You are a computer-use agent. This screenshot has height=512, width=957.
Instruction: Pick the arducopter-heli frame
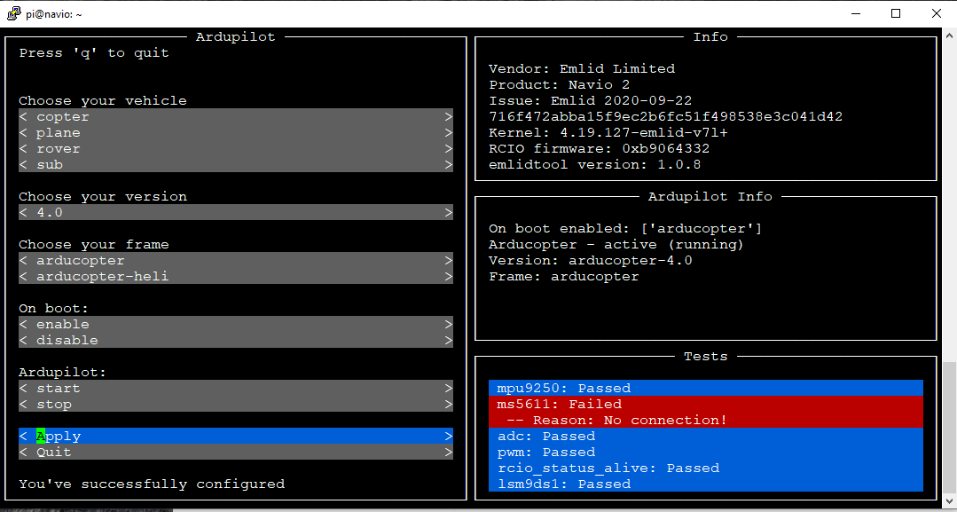pos(236,276)
